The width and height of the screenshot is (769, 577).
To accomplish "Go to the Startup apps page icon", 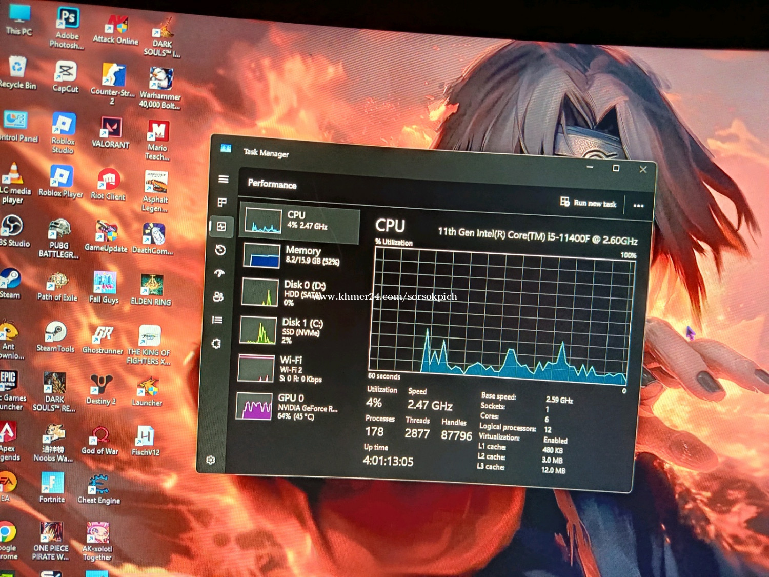I will click(x=219, y=273).
